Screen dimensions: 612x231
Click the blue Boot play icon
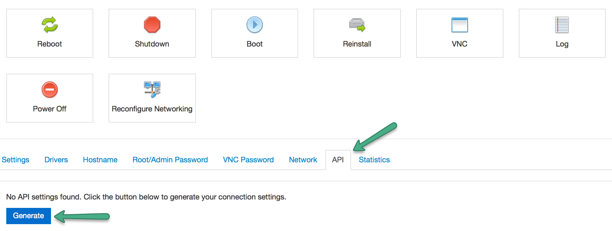point(255,25)
